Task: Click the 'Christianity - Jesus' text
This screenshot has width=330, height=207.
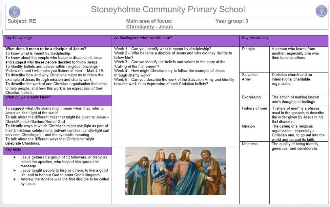Action: click(x=150, y=27)
